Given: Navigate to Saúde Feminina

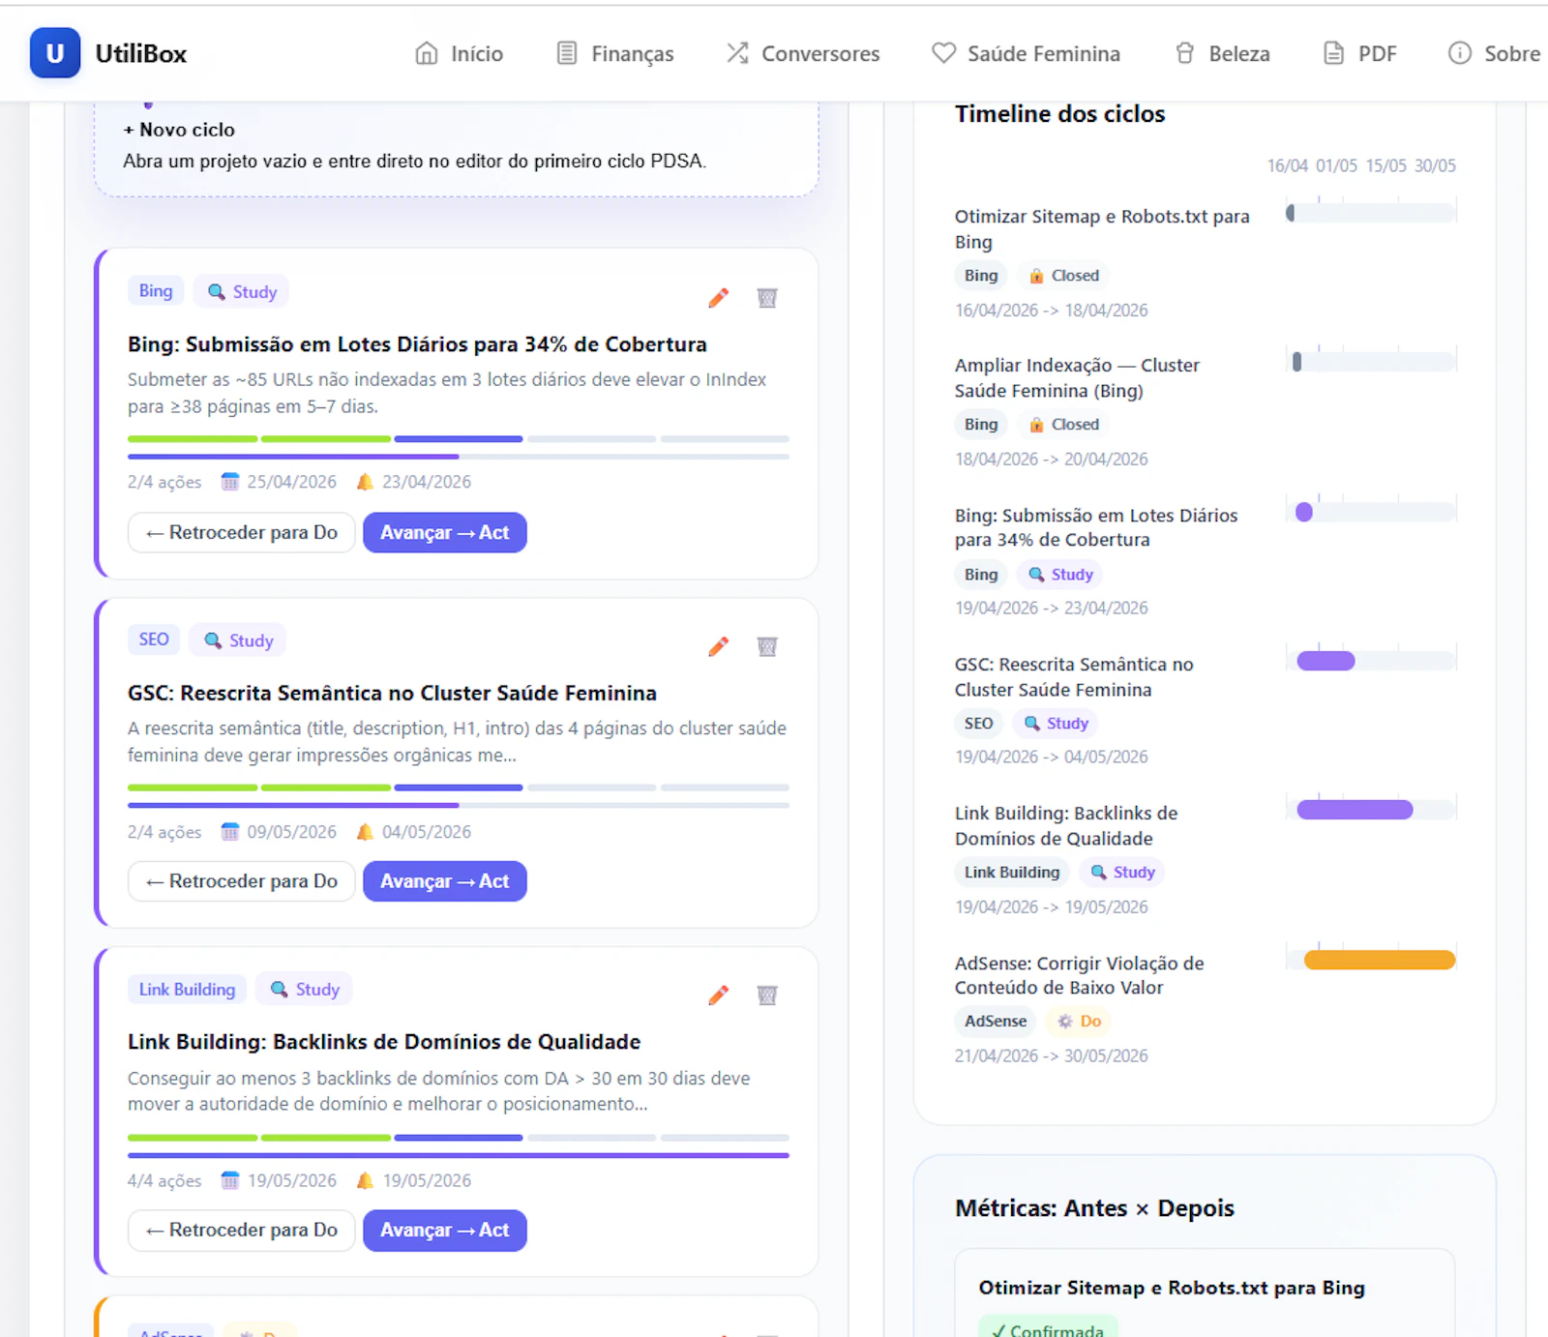Looking at the screenshot, I should 1026,53.
